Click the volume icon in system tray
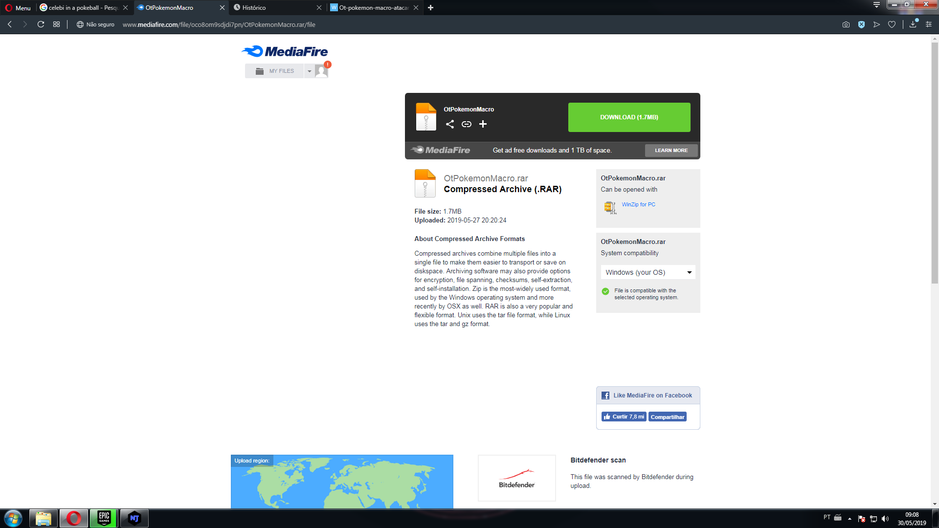939x528 pixels. pyautogui.click(x=885, y=519)
